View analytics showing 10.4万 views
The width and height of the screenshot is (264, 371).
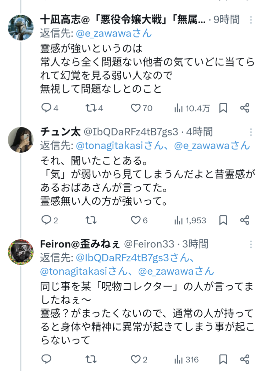[x=178, y=108]
